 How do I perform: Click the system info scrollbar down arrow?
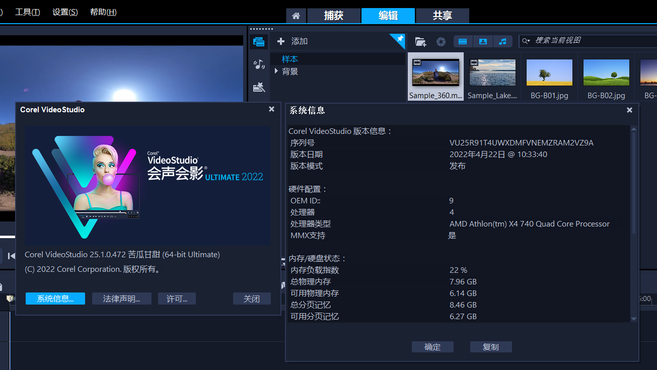tap(633, 319)
